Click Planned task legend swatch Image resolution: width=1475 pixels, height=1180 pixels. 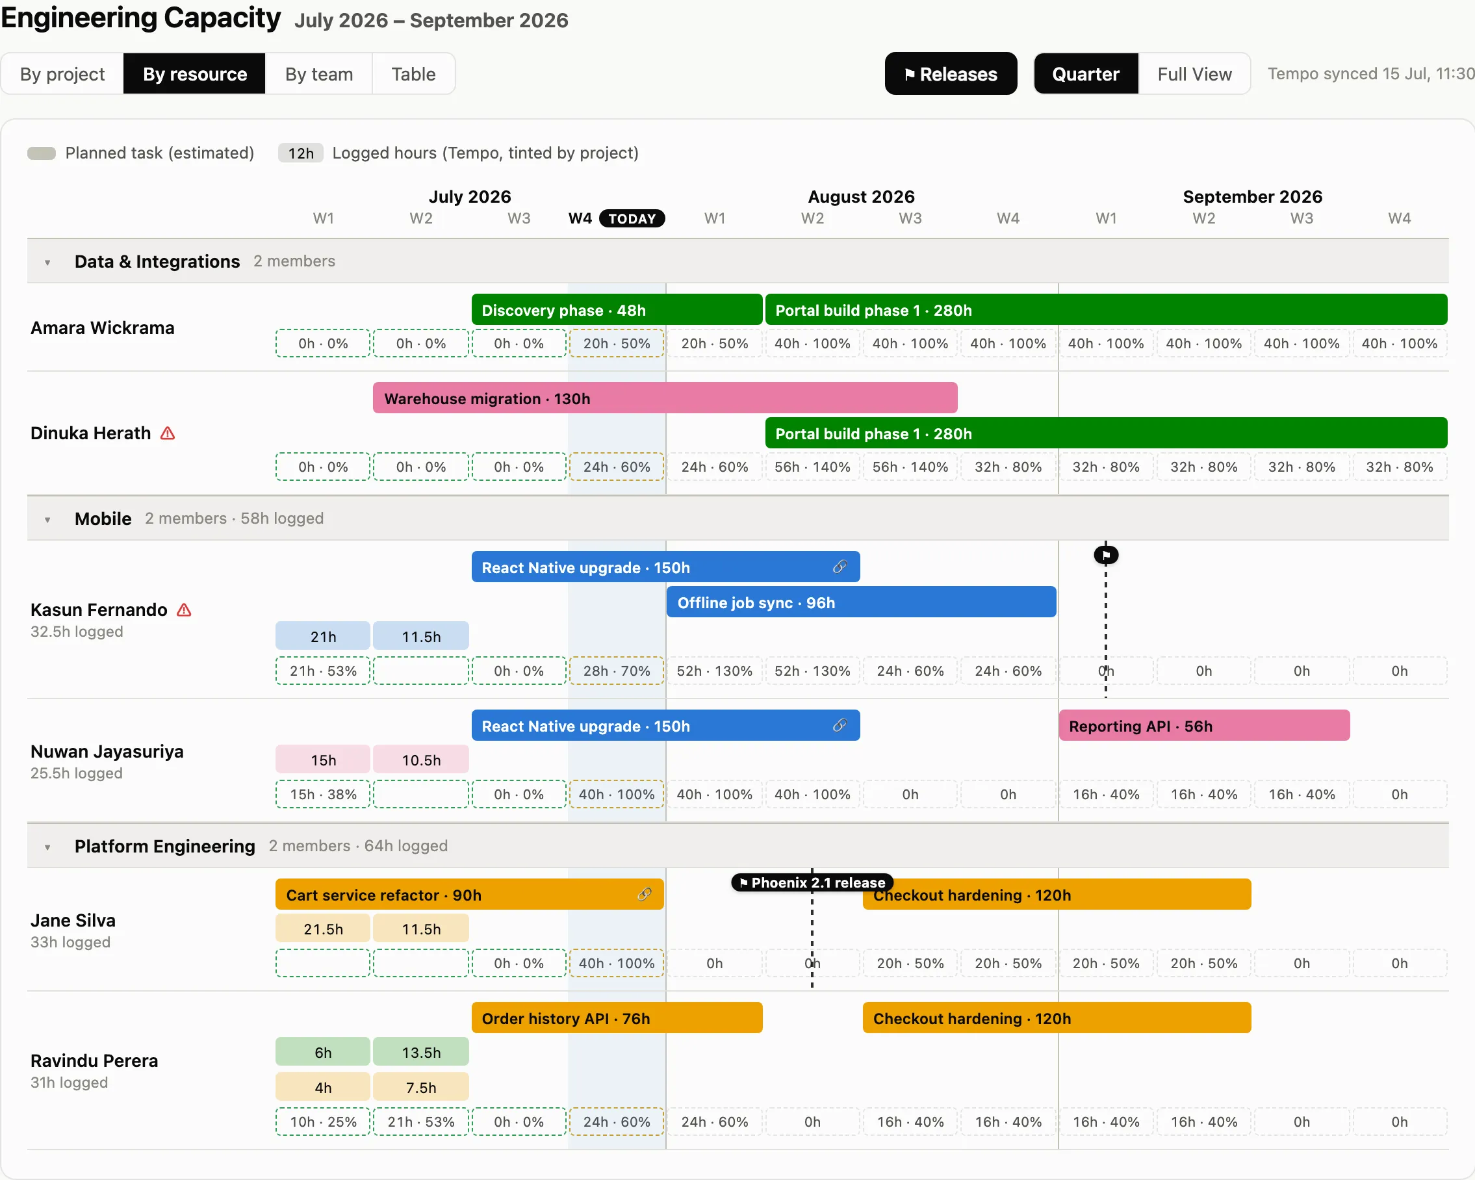pyautogui.click(x=42, y=153)
